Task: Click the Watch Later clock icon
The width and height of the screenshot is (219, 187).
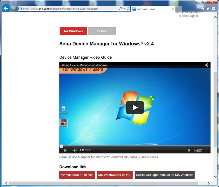Action: 189,150
